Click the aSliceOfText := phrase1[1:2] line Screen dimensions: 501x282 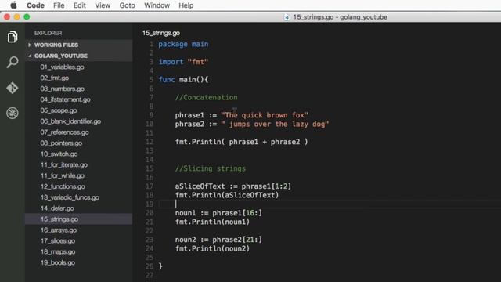tap(233, 186)
